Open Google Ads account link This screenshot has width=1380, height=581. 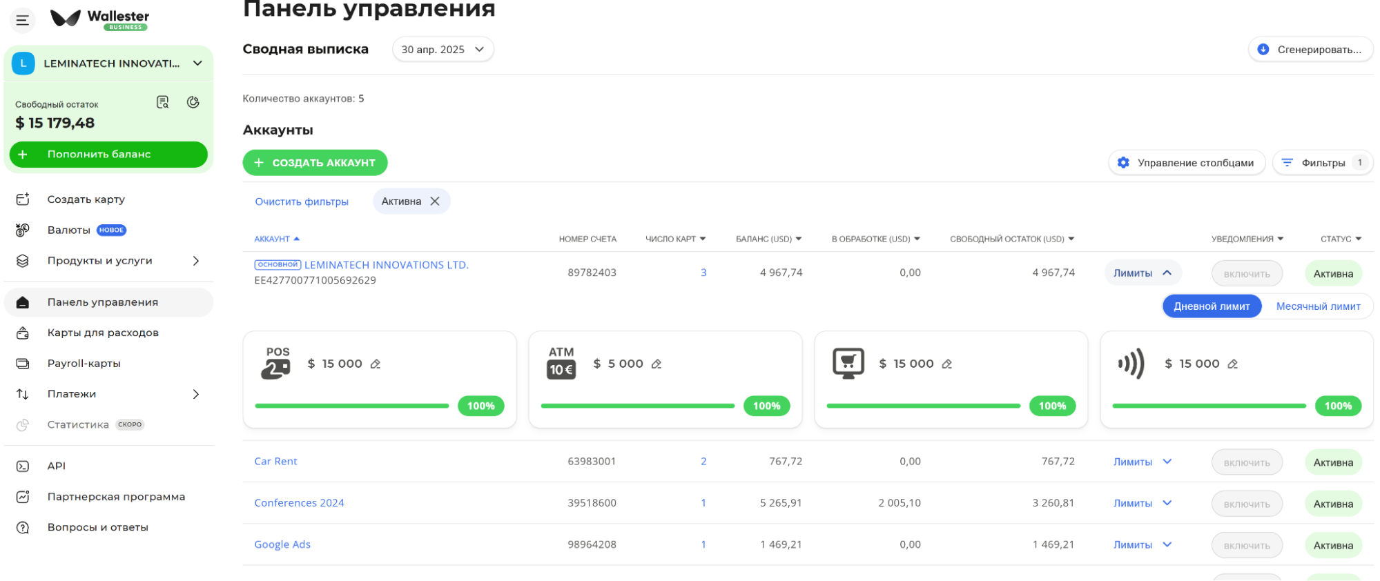coord(282,544)
